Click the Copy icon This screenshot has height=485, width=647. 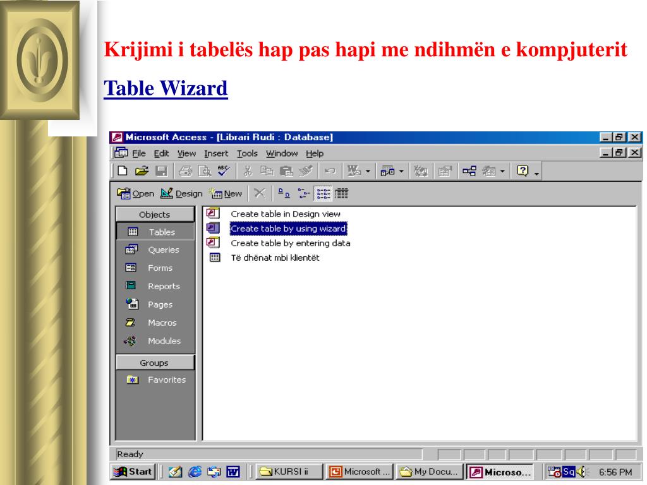coord(267,171)
